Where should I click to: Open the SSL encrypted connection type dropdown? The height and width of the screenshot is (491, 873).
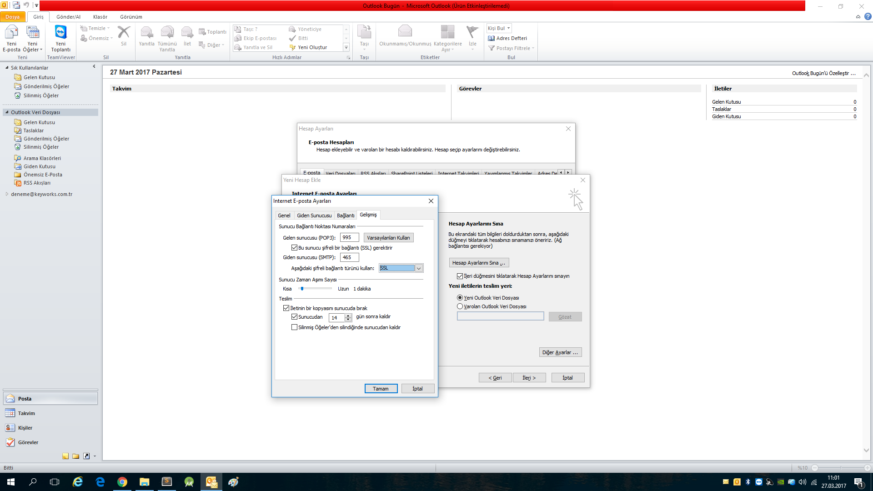point(419,268)
